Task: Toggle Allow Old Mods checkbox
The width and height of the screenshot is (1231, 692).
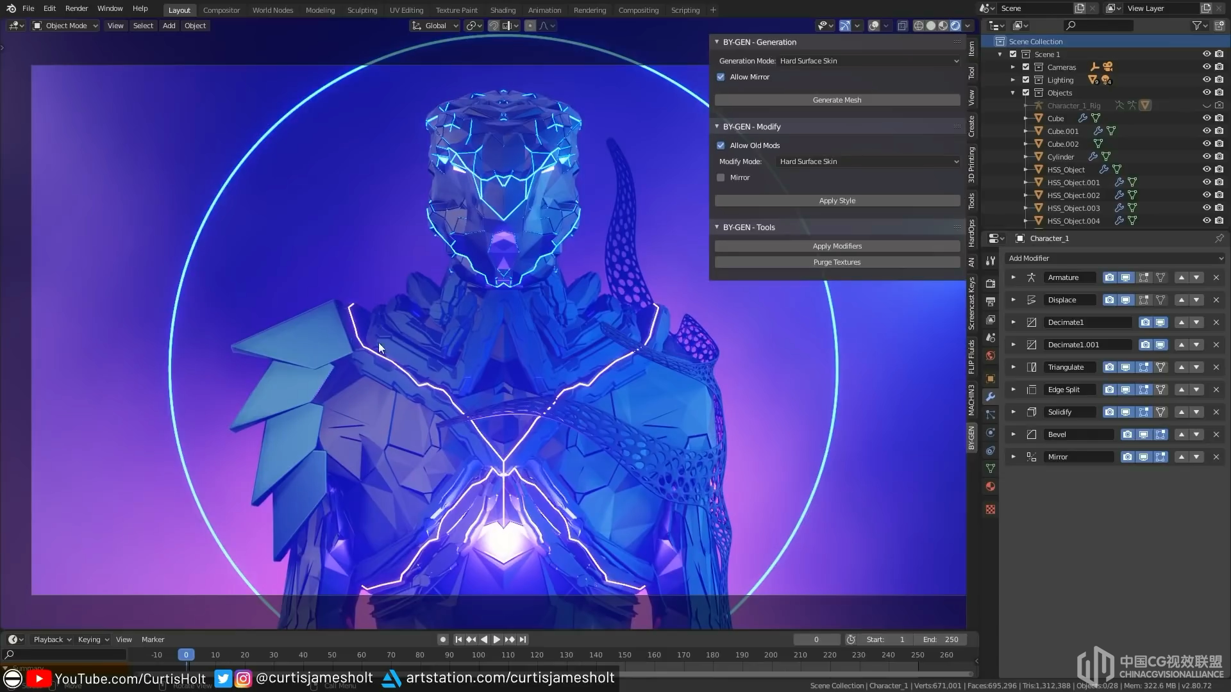Action: point(721,145)
